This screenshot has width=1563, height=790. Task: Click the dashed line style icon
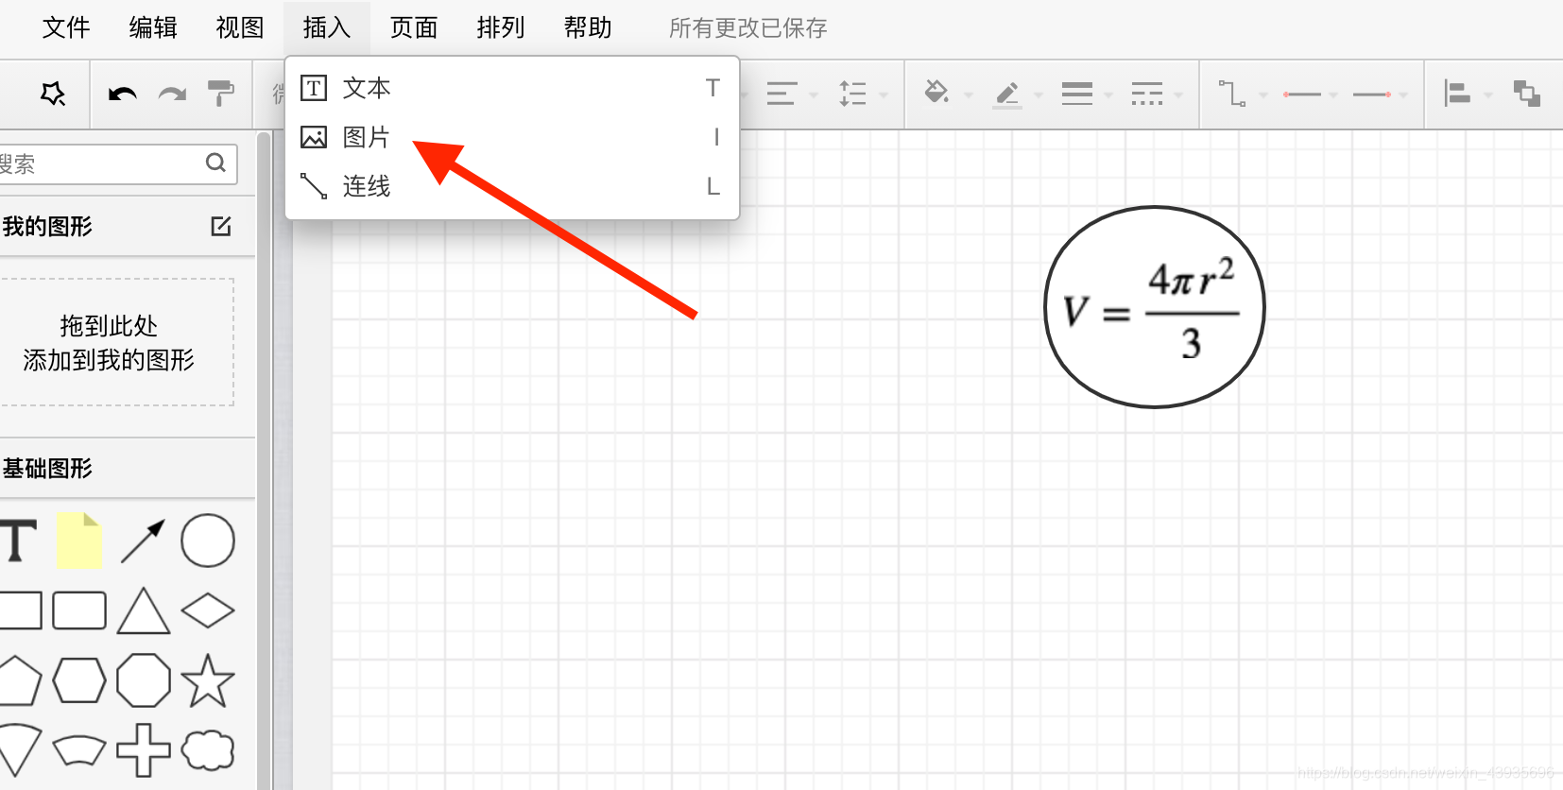pyautogui.click(x=1147, y=94)
